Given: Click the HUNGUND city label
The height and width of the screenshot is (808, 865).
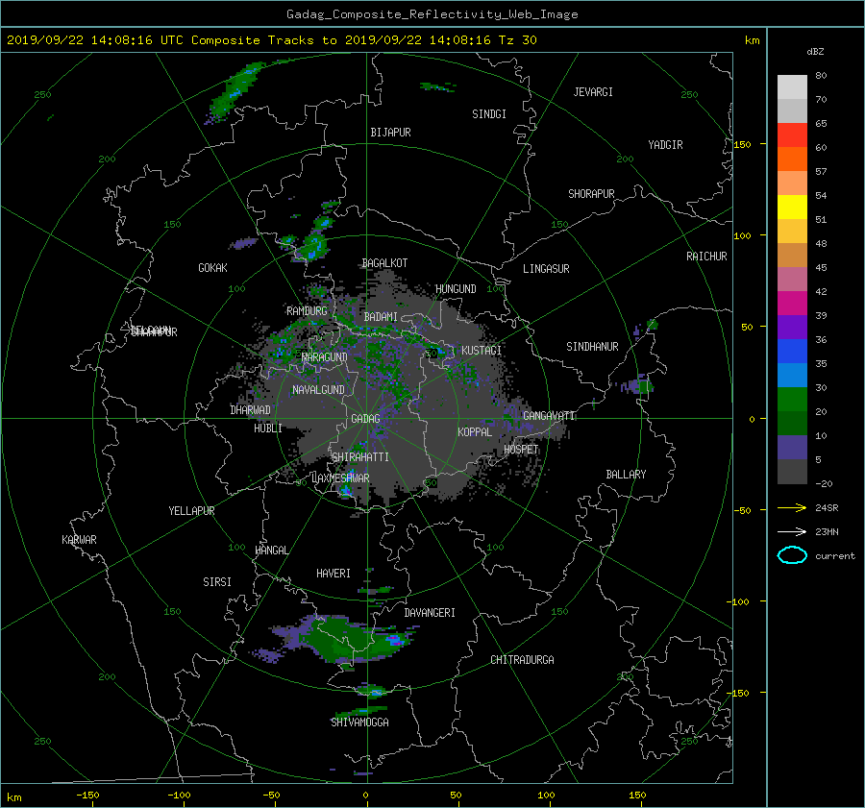Looking at the screenshot, I should [x=456, y=289].
